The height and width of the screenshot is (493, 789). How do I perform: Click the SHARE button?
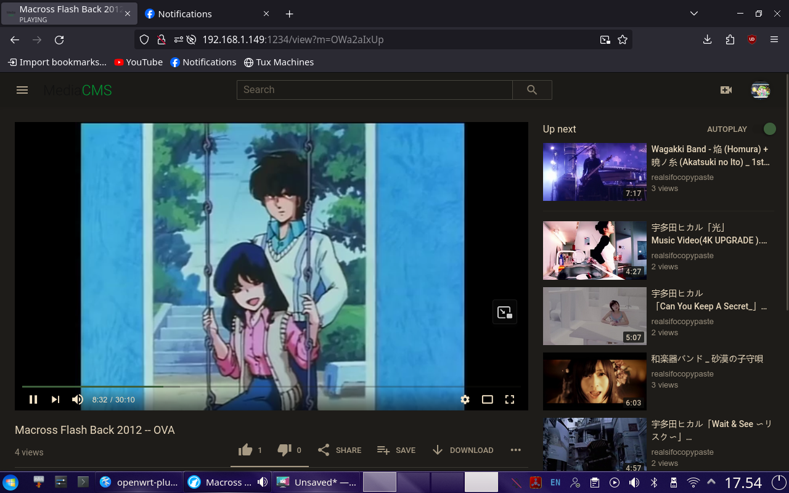point(340,450)
